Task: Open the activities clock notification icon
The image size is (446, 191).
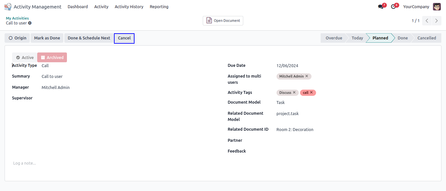Action: point(393,7)
